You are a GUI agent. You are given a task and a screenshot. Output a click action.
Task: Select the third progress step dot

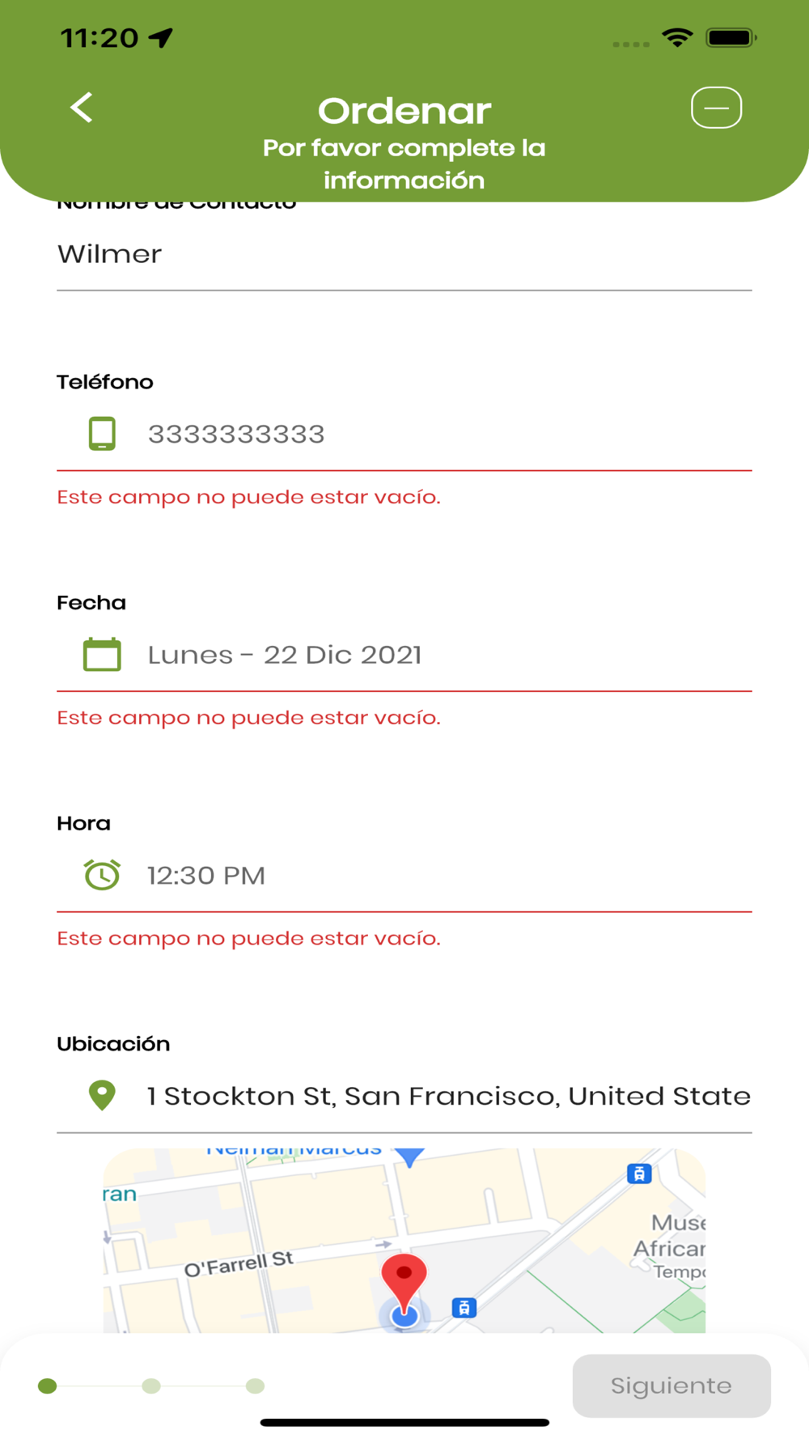[255, 1386]
